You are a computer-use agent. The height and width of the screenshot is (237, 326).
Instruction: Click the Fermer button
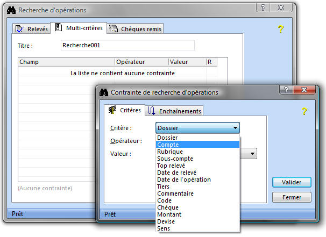(291, 197)
